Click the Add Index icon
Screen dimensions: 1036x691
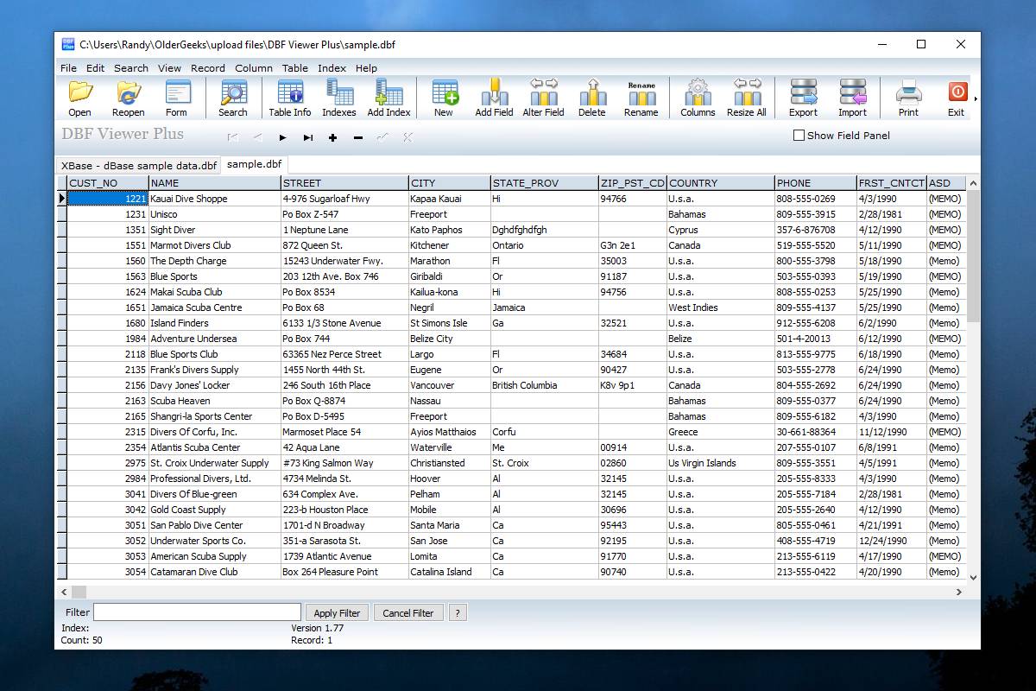tap(389, 98)
